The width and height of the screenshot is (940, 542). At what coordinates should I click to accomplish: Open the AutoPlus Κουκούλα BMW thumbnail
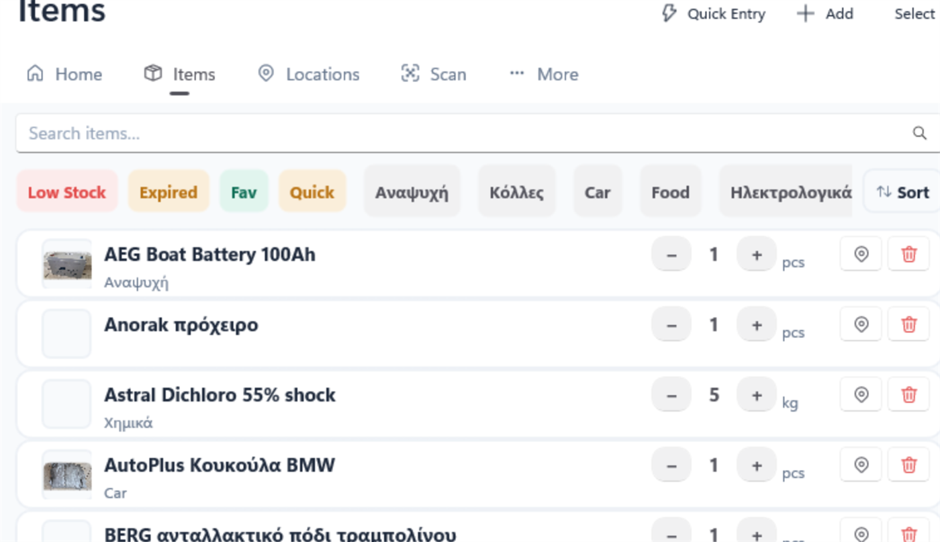pyautogui.click(x=67, y=475)
